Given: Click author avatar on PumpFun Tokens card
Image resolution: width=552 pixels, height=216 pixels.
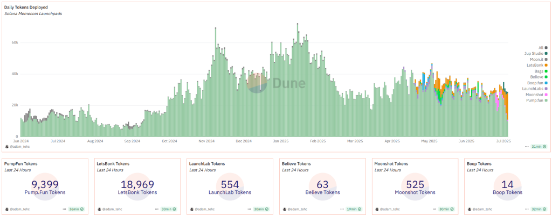Looking at the screenshot, I should coord(6,208).
